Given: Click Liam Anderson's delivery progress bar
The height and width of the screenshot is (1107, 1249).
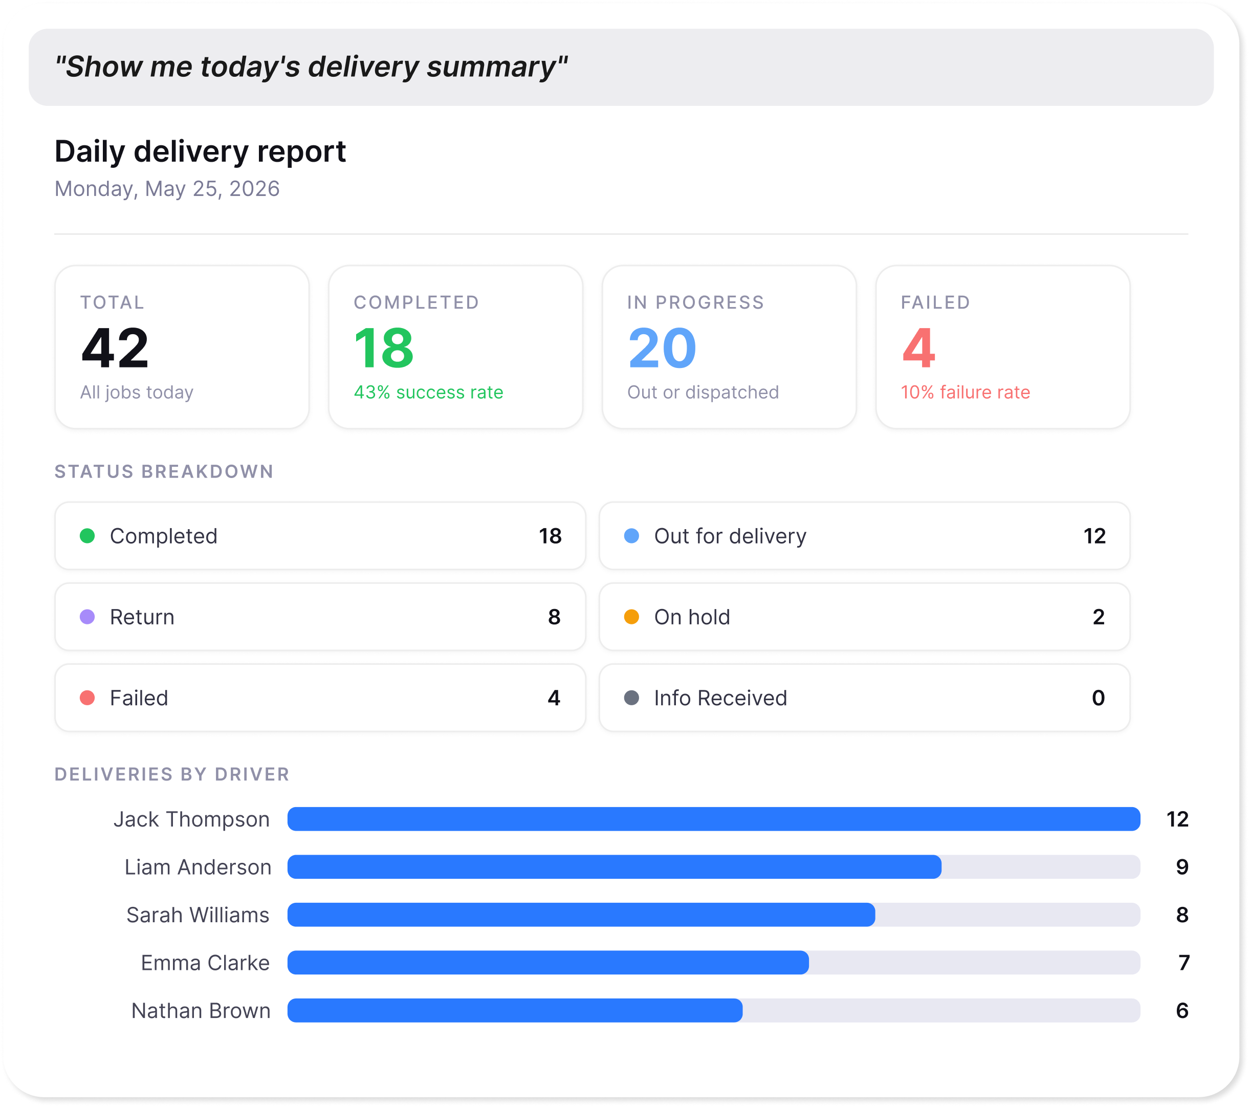Looking at the screenshot, I should click(714, 867).
